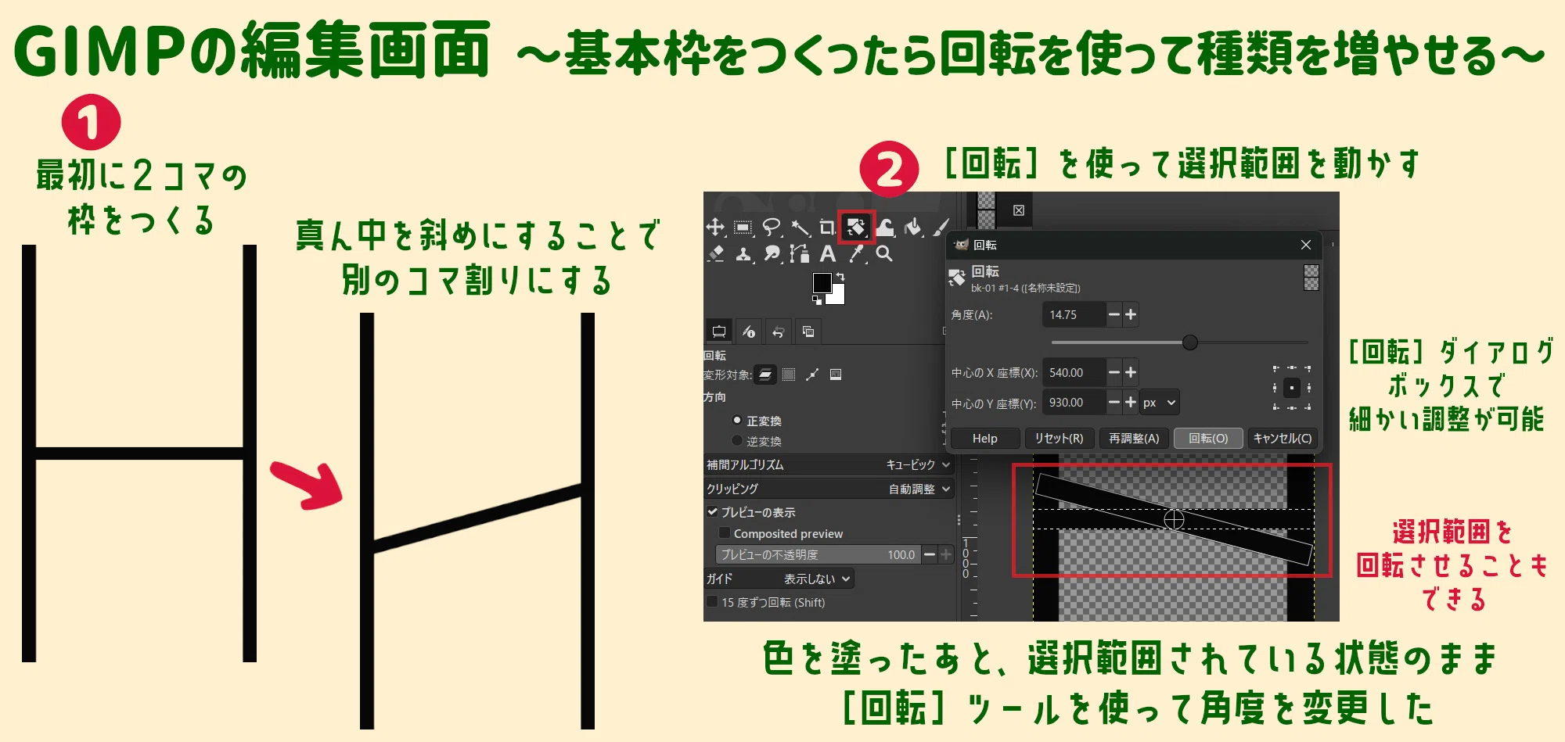The image size is (1565, 742).
Task: Click the 角度 angle input field
Action: pyautogui.click(x=1074, y=314)
